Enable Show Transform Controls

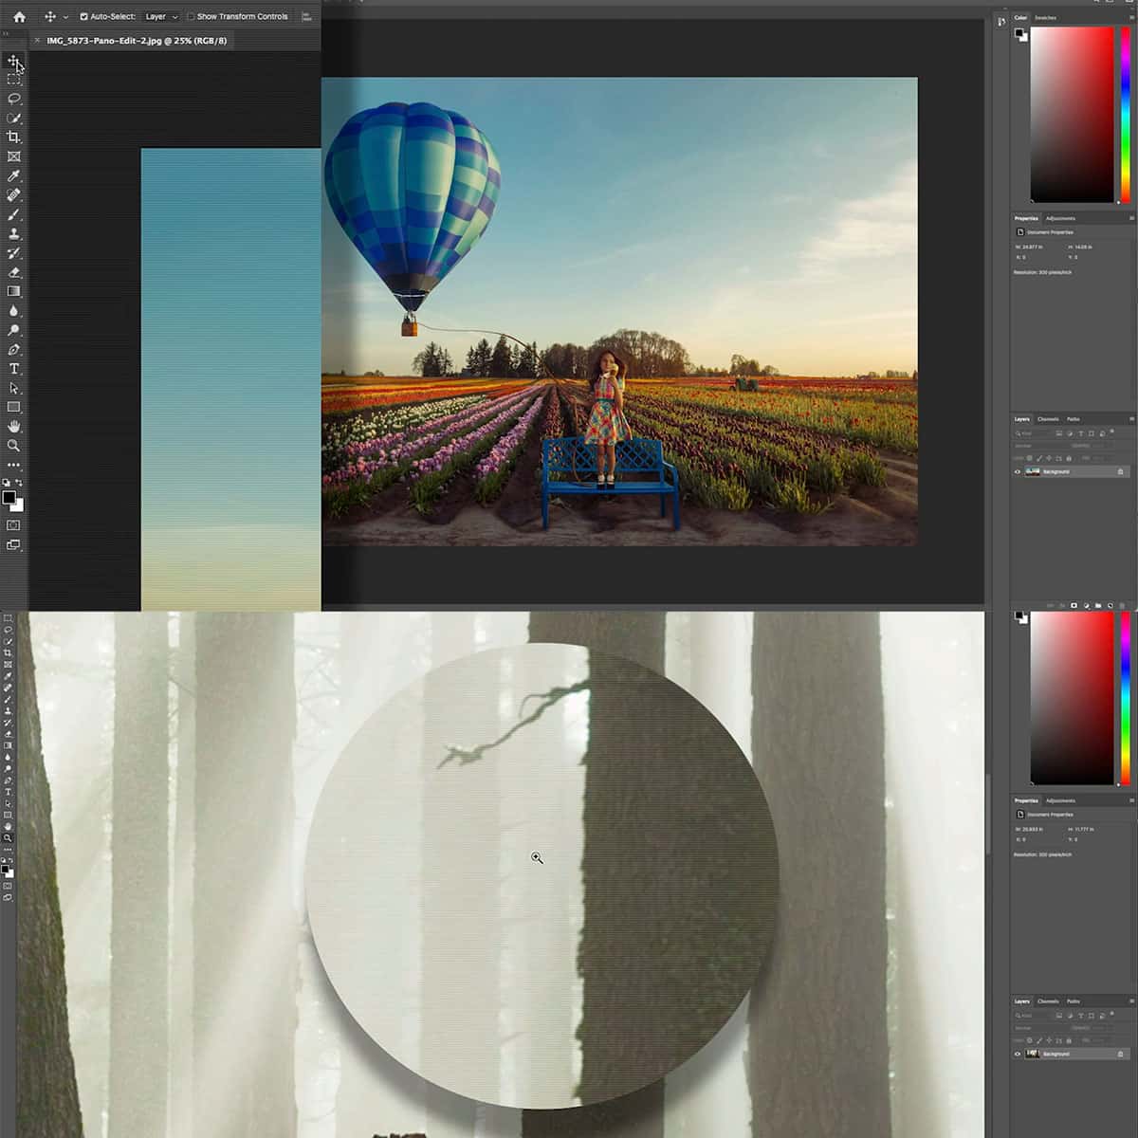(x=192, y=16)
